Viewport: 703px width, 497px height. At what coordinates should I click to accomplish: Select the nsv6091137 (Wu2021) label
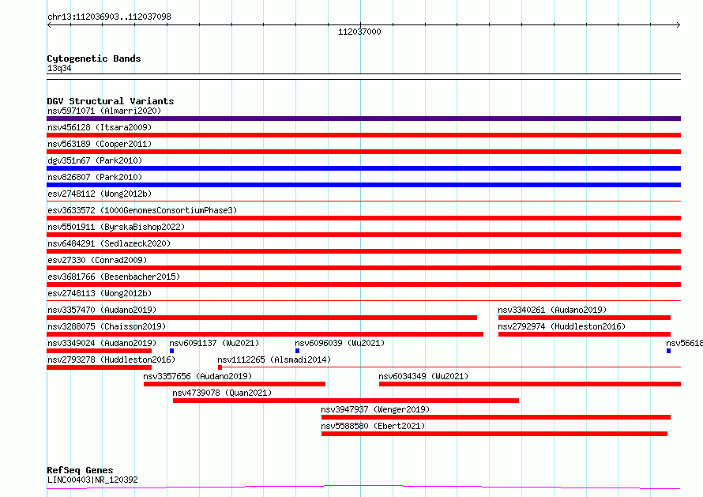(214, 343)
